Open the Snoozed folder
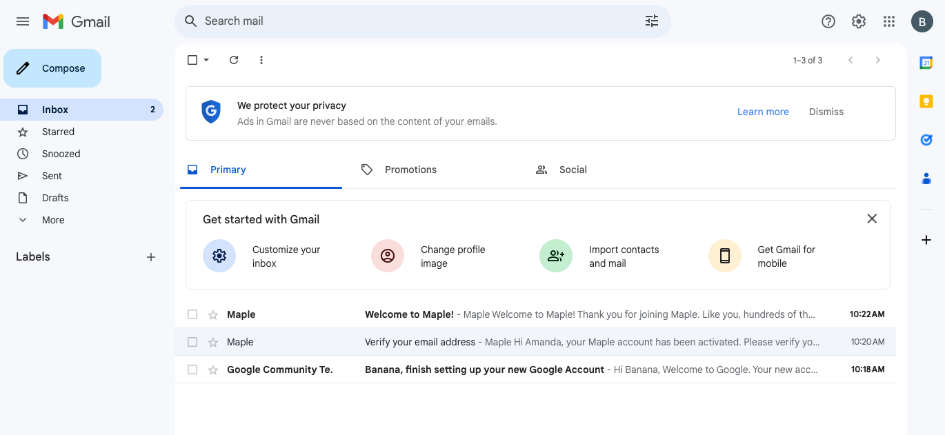The image size is (945, 435). [x=81, y=154]
